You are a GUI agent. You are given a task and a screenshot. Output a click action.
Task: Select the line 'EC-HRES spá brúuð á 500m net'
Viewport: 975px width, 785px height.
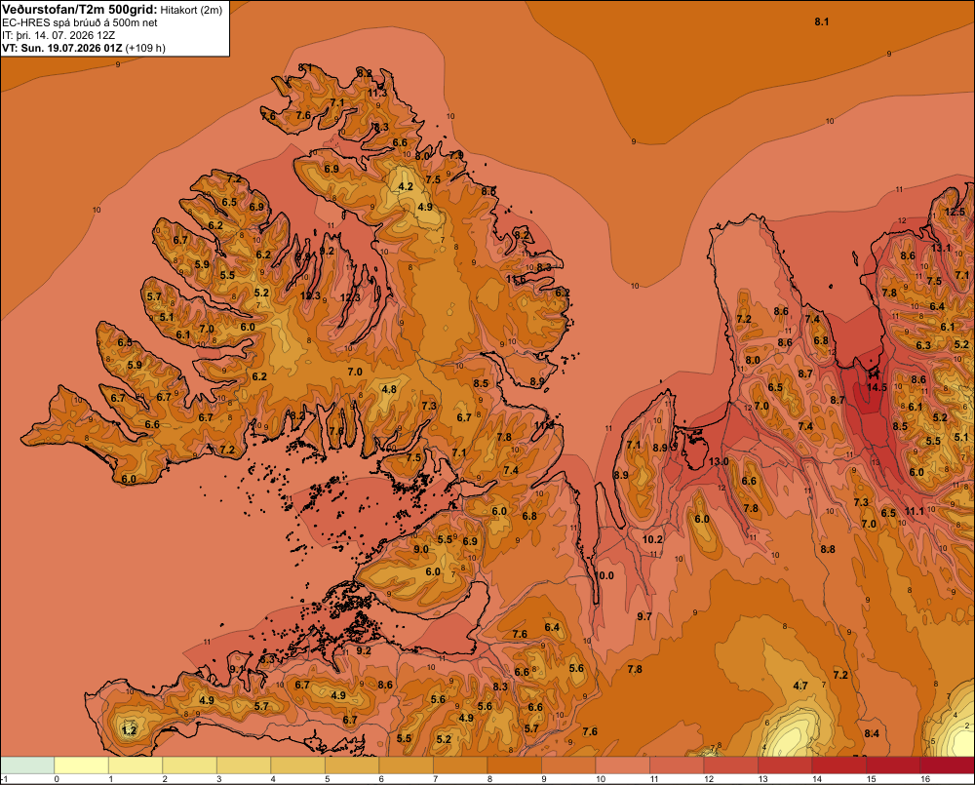[x=80, y=22]
